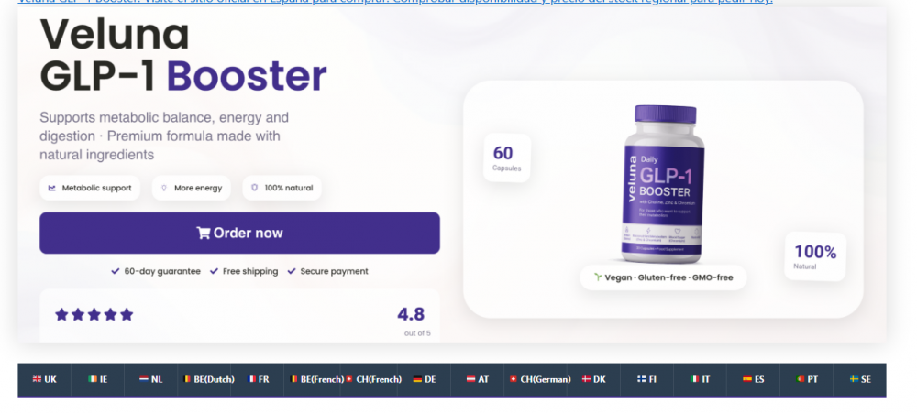Switch to the FR flag tab
917x413 pixels.
pyautogui.click(x=258, y=380)
